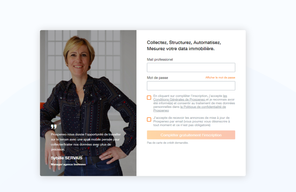
Task: Click the Mail professionel label
Action: [160, 59]
